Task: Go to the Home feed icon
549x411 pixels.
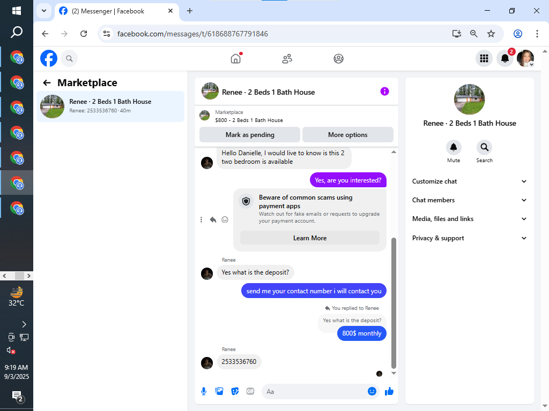Action: tap(236, 58)
